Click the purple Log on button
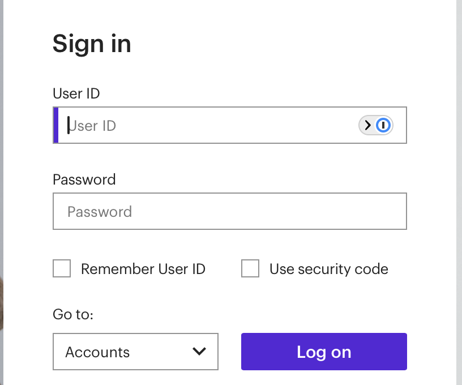The width and height of the screenshot is (462, 385). [x=324, y=352]
